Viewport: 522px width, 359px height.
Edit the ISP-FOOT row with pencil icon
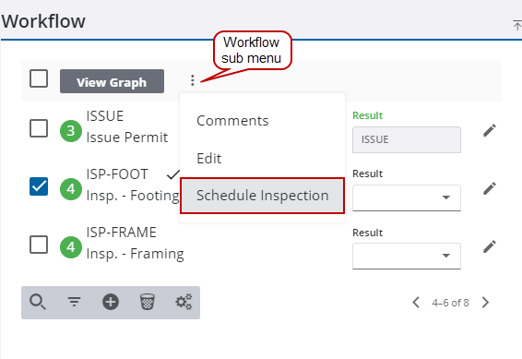[x=490, y=188]
